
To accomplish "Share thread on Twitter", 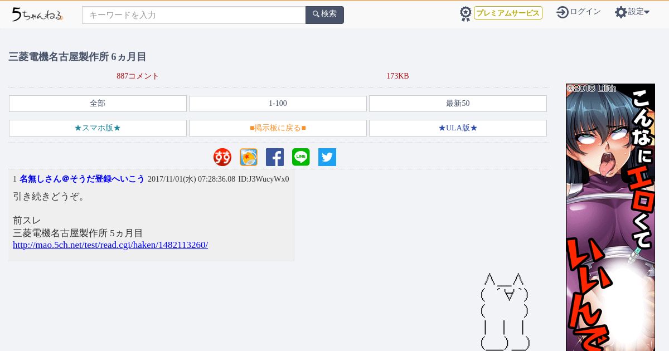I will point(327,157).
